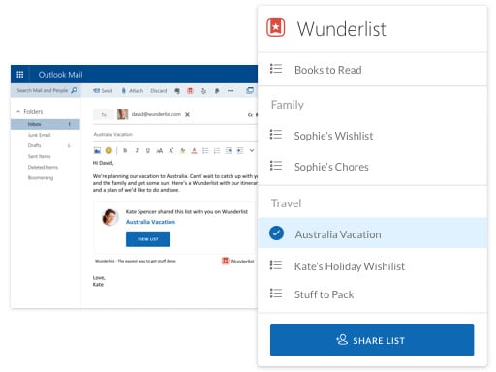Send the email with the Send button
Image resolution: width=496 pixels, height=372 pixels.
tap(103, 91)
